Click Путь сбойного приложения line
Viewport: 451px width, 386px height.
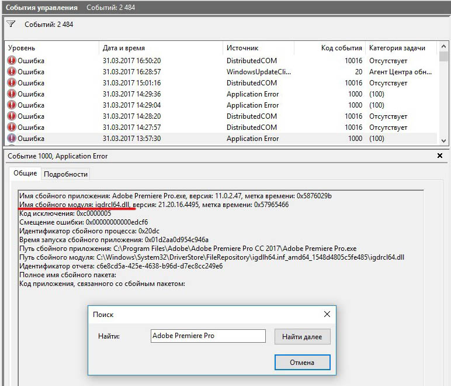tap(188, 249)
